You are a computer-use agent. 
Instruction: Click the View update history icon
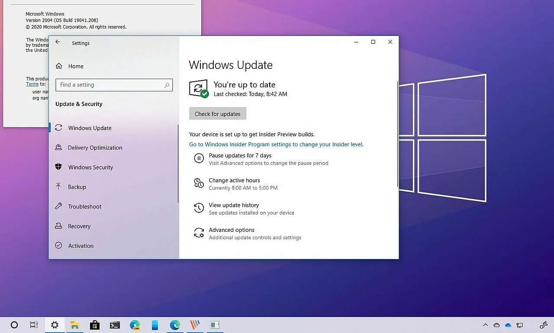(x=199, y=208)
